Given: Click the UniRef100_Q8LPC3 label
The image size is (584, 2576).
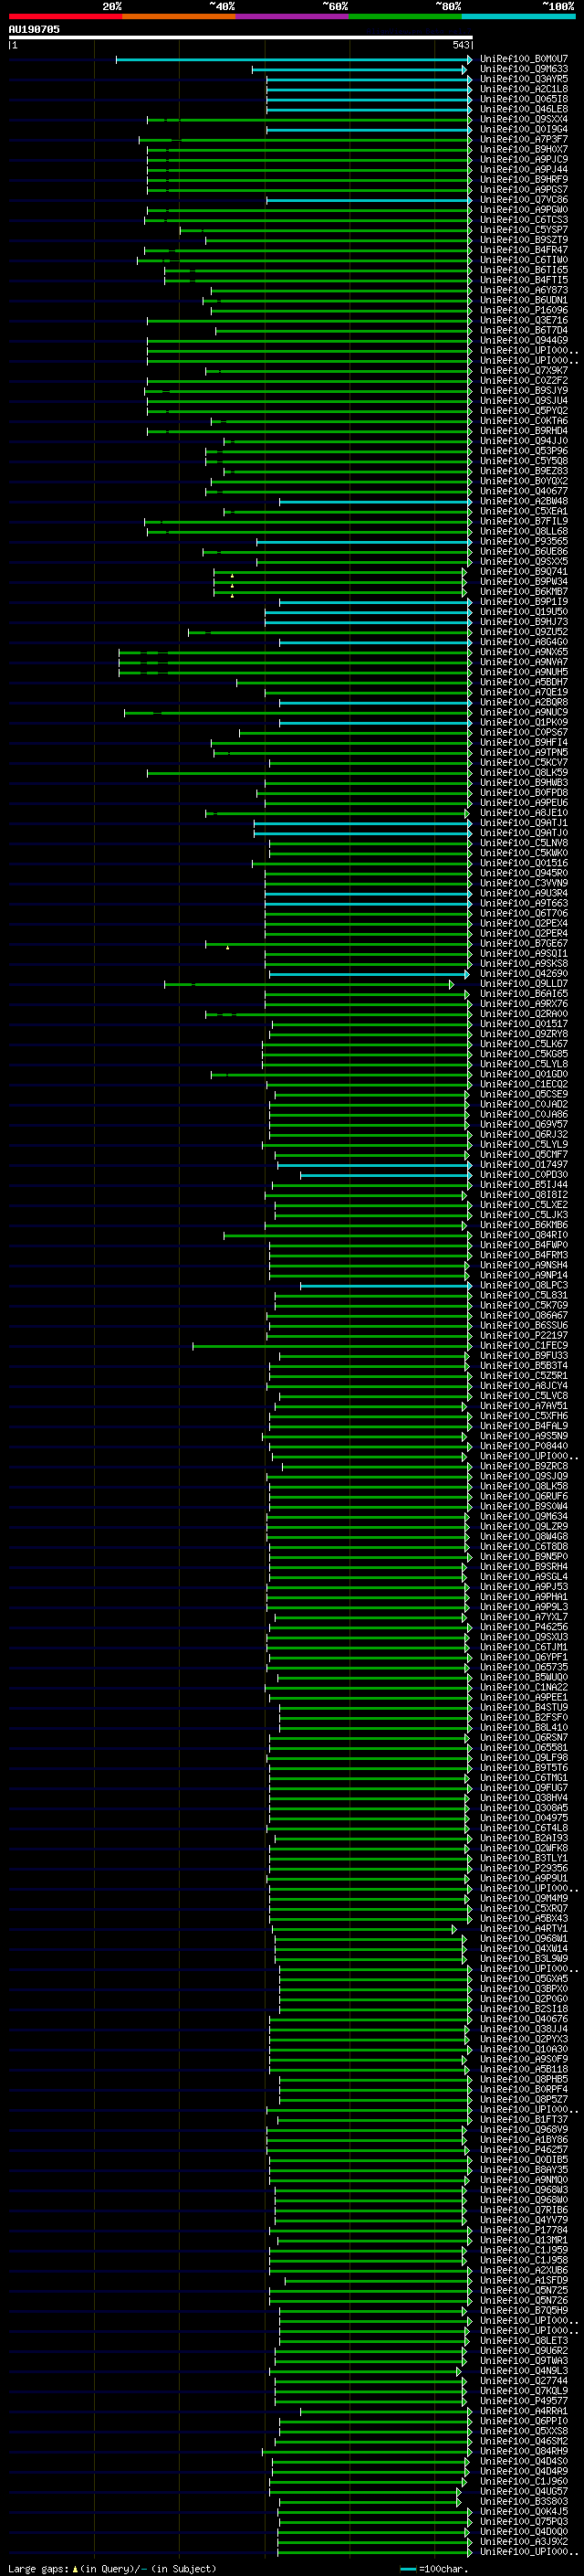Looking at the screenshot, I should (524, 1286).
